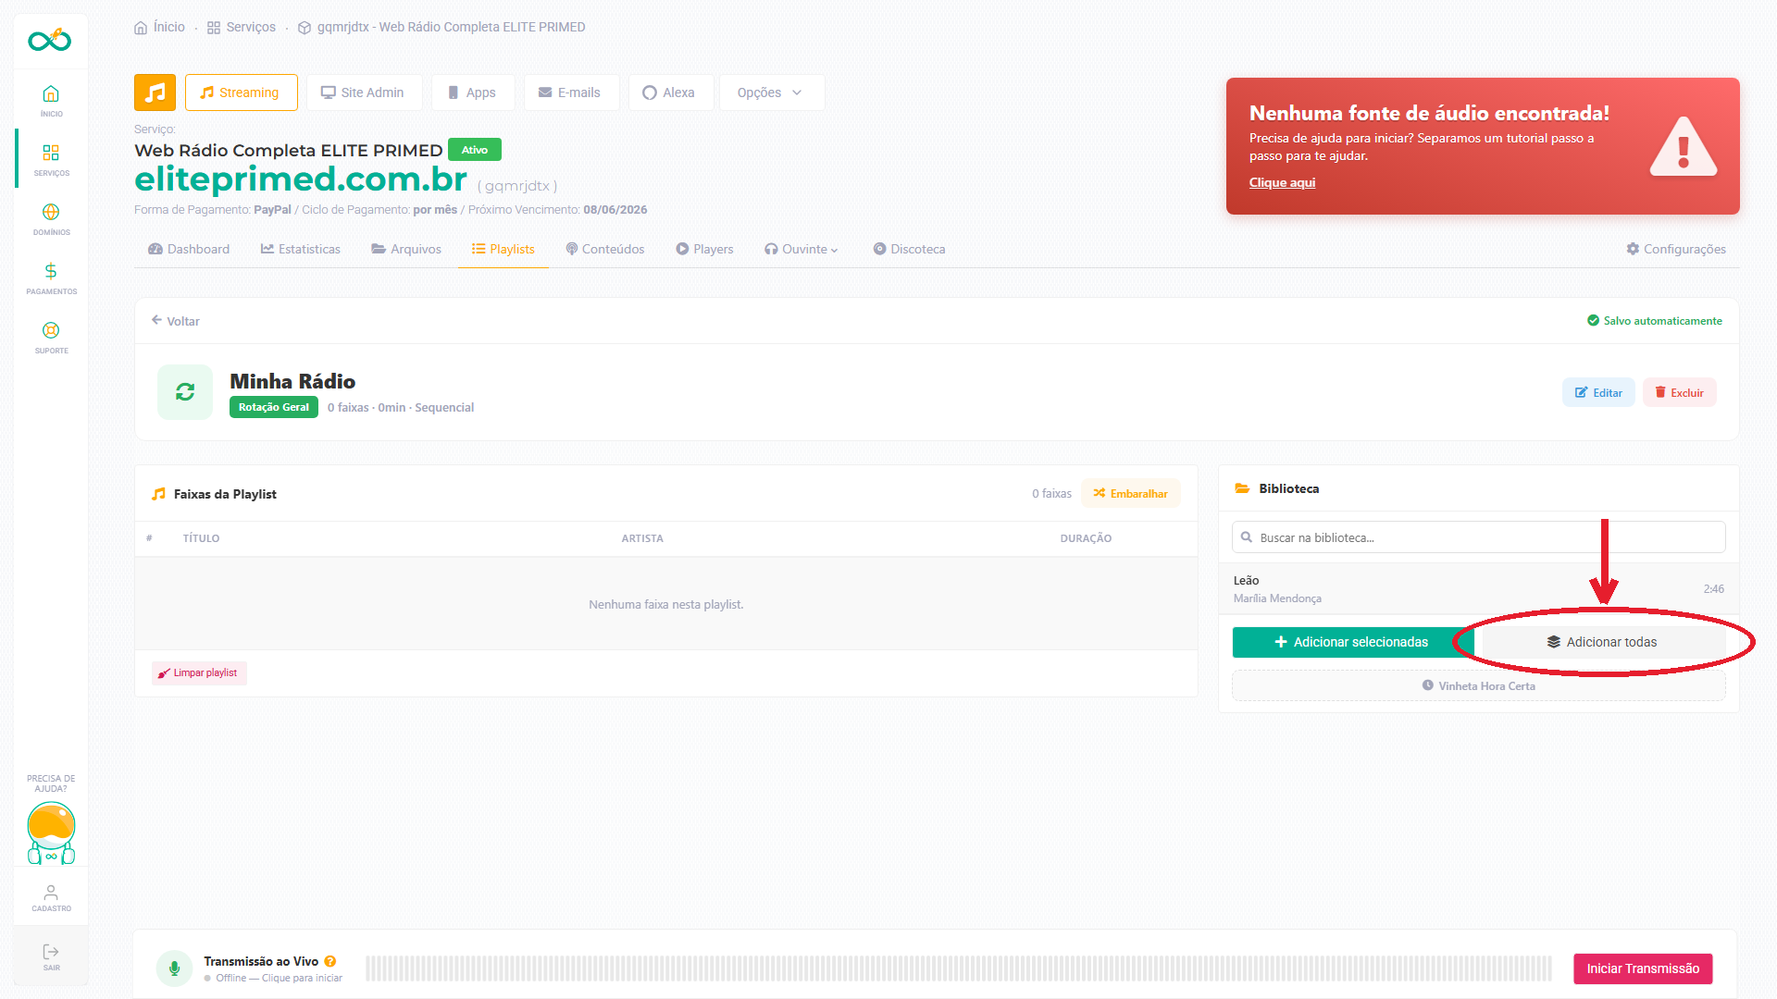This screenshot has width=1777, height=999.
Task: Click the music note icon beside Faixas da Playlist
Action: tap(158, 494)
